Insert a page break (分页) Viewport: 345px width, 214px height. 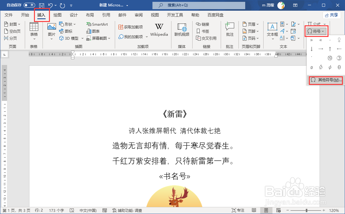[x=10, y=38]
